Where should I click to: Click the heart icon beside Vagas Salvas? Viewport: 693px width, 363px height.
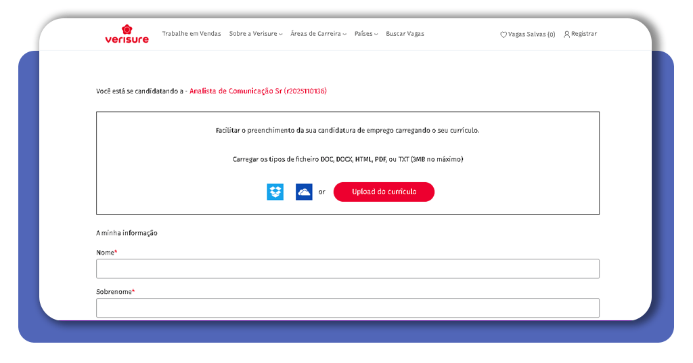pyautogui.click(x=504, y=35)
